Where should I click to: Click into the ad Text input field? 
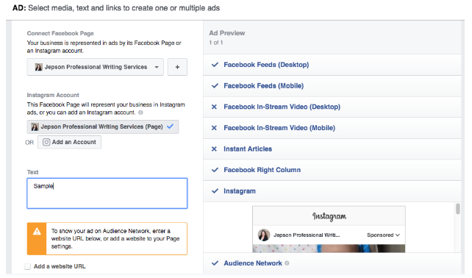tap(107, 193)
